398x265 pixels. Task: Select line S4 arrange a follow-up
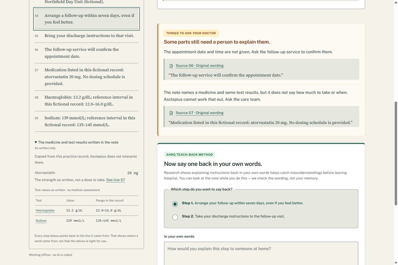pyautogui.click(x=86, y=19)
